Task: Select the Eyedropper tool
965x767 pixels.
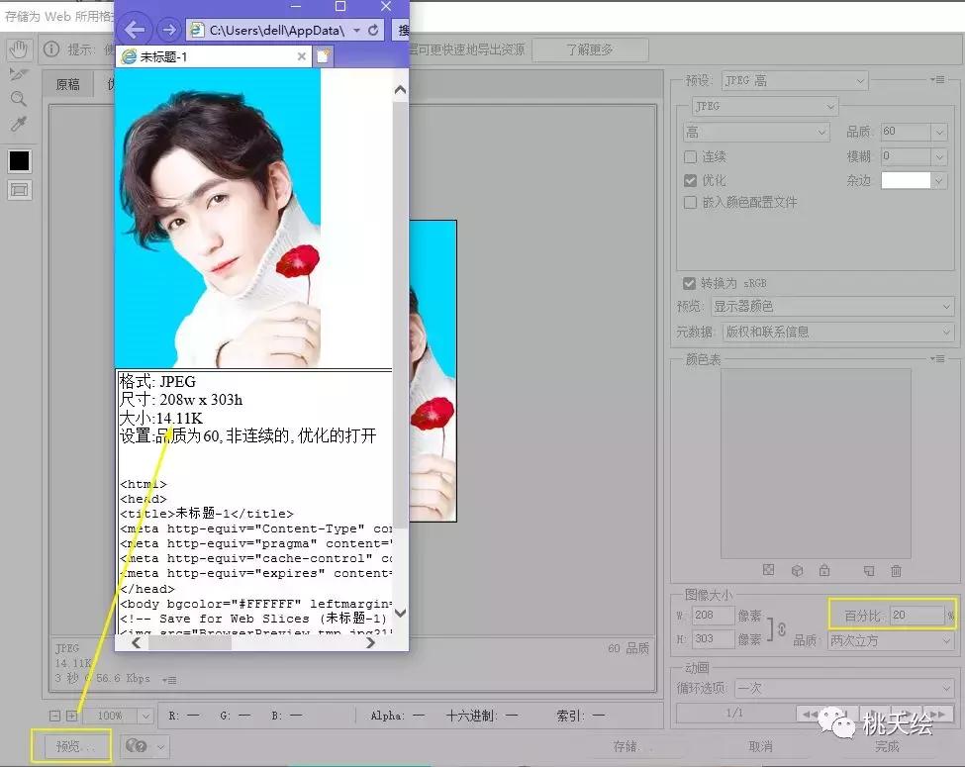Action: (18, 125)
